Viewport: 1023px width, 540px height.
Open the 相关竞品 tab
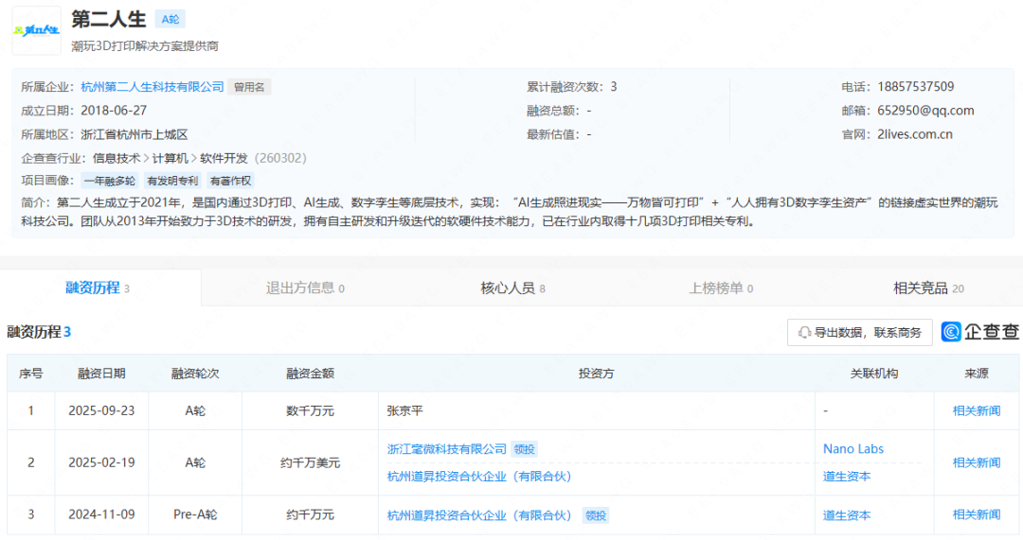pos(928,287)
